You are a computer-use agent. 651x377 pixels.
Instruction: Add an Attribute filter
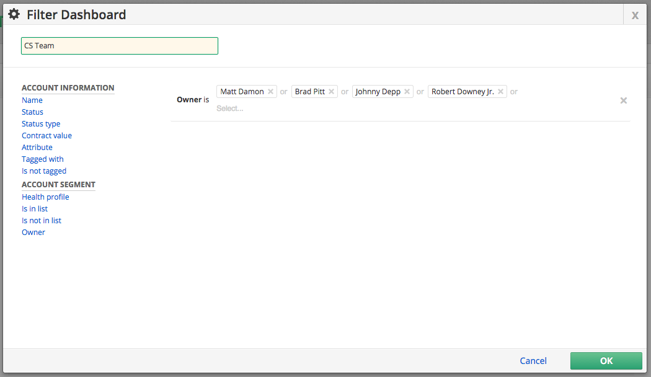tap(37, 148)
